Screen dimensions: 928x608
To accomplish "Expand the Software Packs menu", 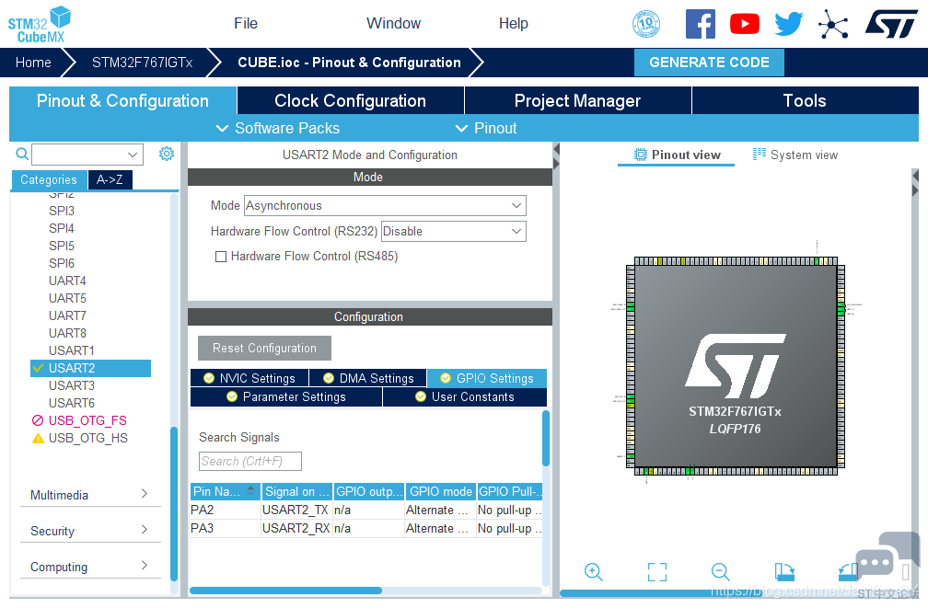I will point(278,129).
